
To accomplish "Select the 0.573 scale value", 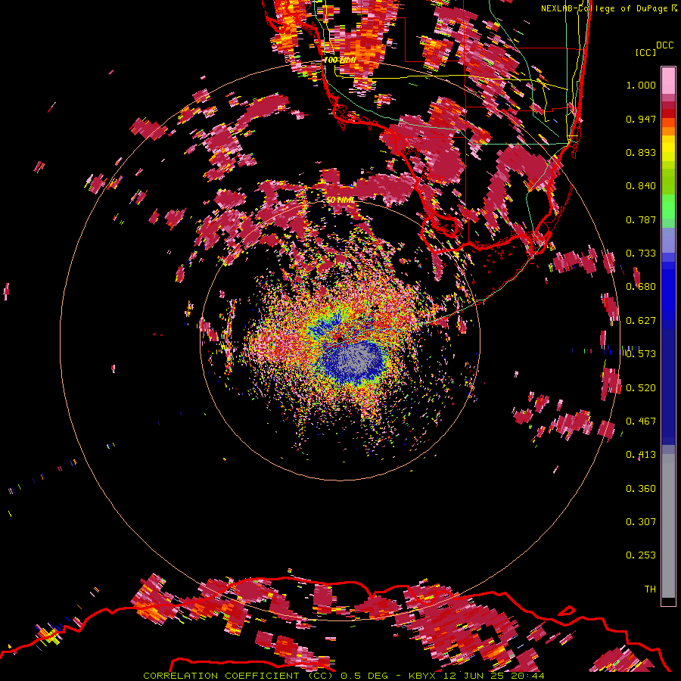I will point(641,354).
